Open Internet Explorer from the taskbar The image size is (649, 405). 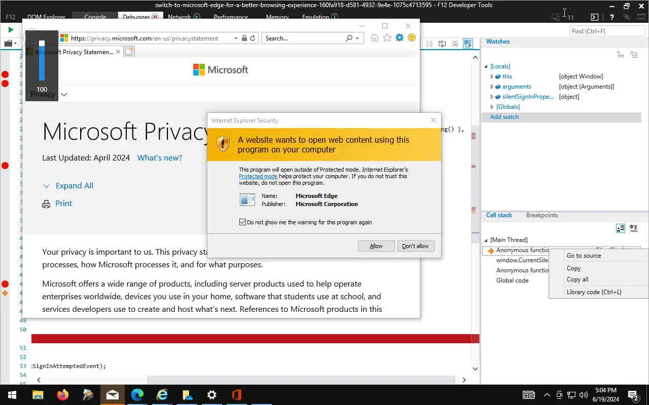pos(162,395)
